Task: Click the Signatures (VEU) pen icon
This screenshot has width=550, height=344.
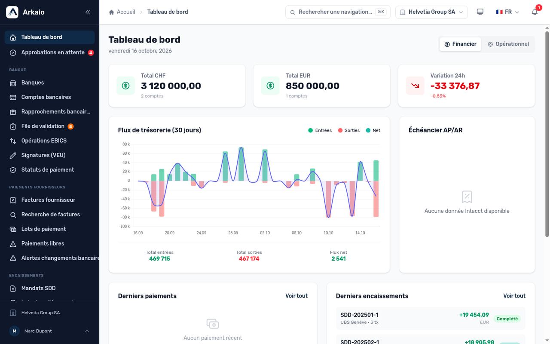Action: tap(13, 155)
